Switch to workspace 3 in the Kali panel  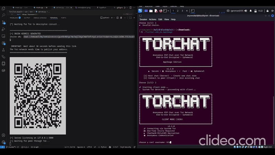182,11
